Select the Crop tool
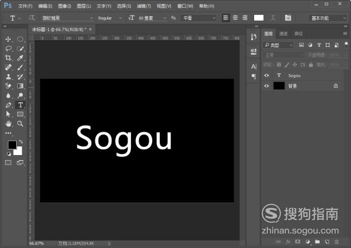This screenshot has height=248, width=351. point(8,58)
